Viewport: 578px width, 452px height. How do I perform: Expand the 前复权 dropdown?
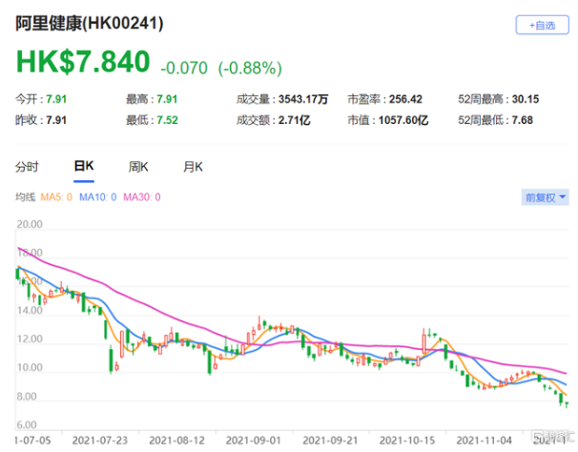point(545,197)
